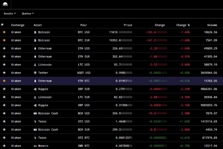Expand the Quotes dropdown filter

[28, 13]
